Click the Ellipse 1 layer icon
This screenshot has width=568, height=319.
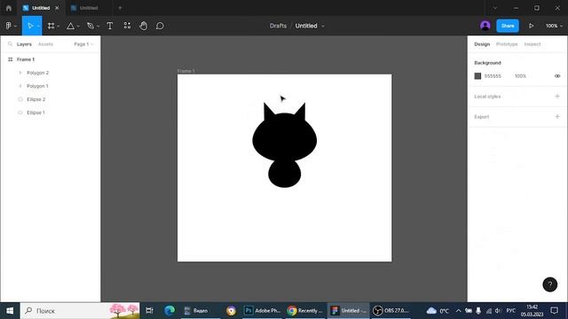click(20, 113)
